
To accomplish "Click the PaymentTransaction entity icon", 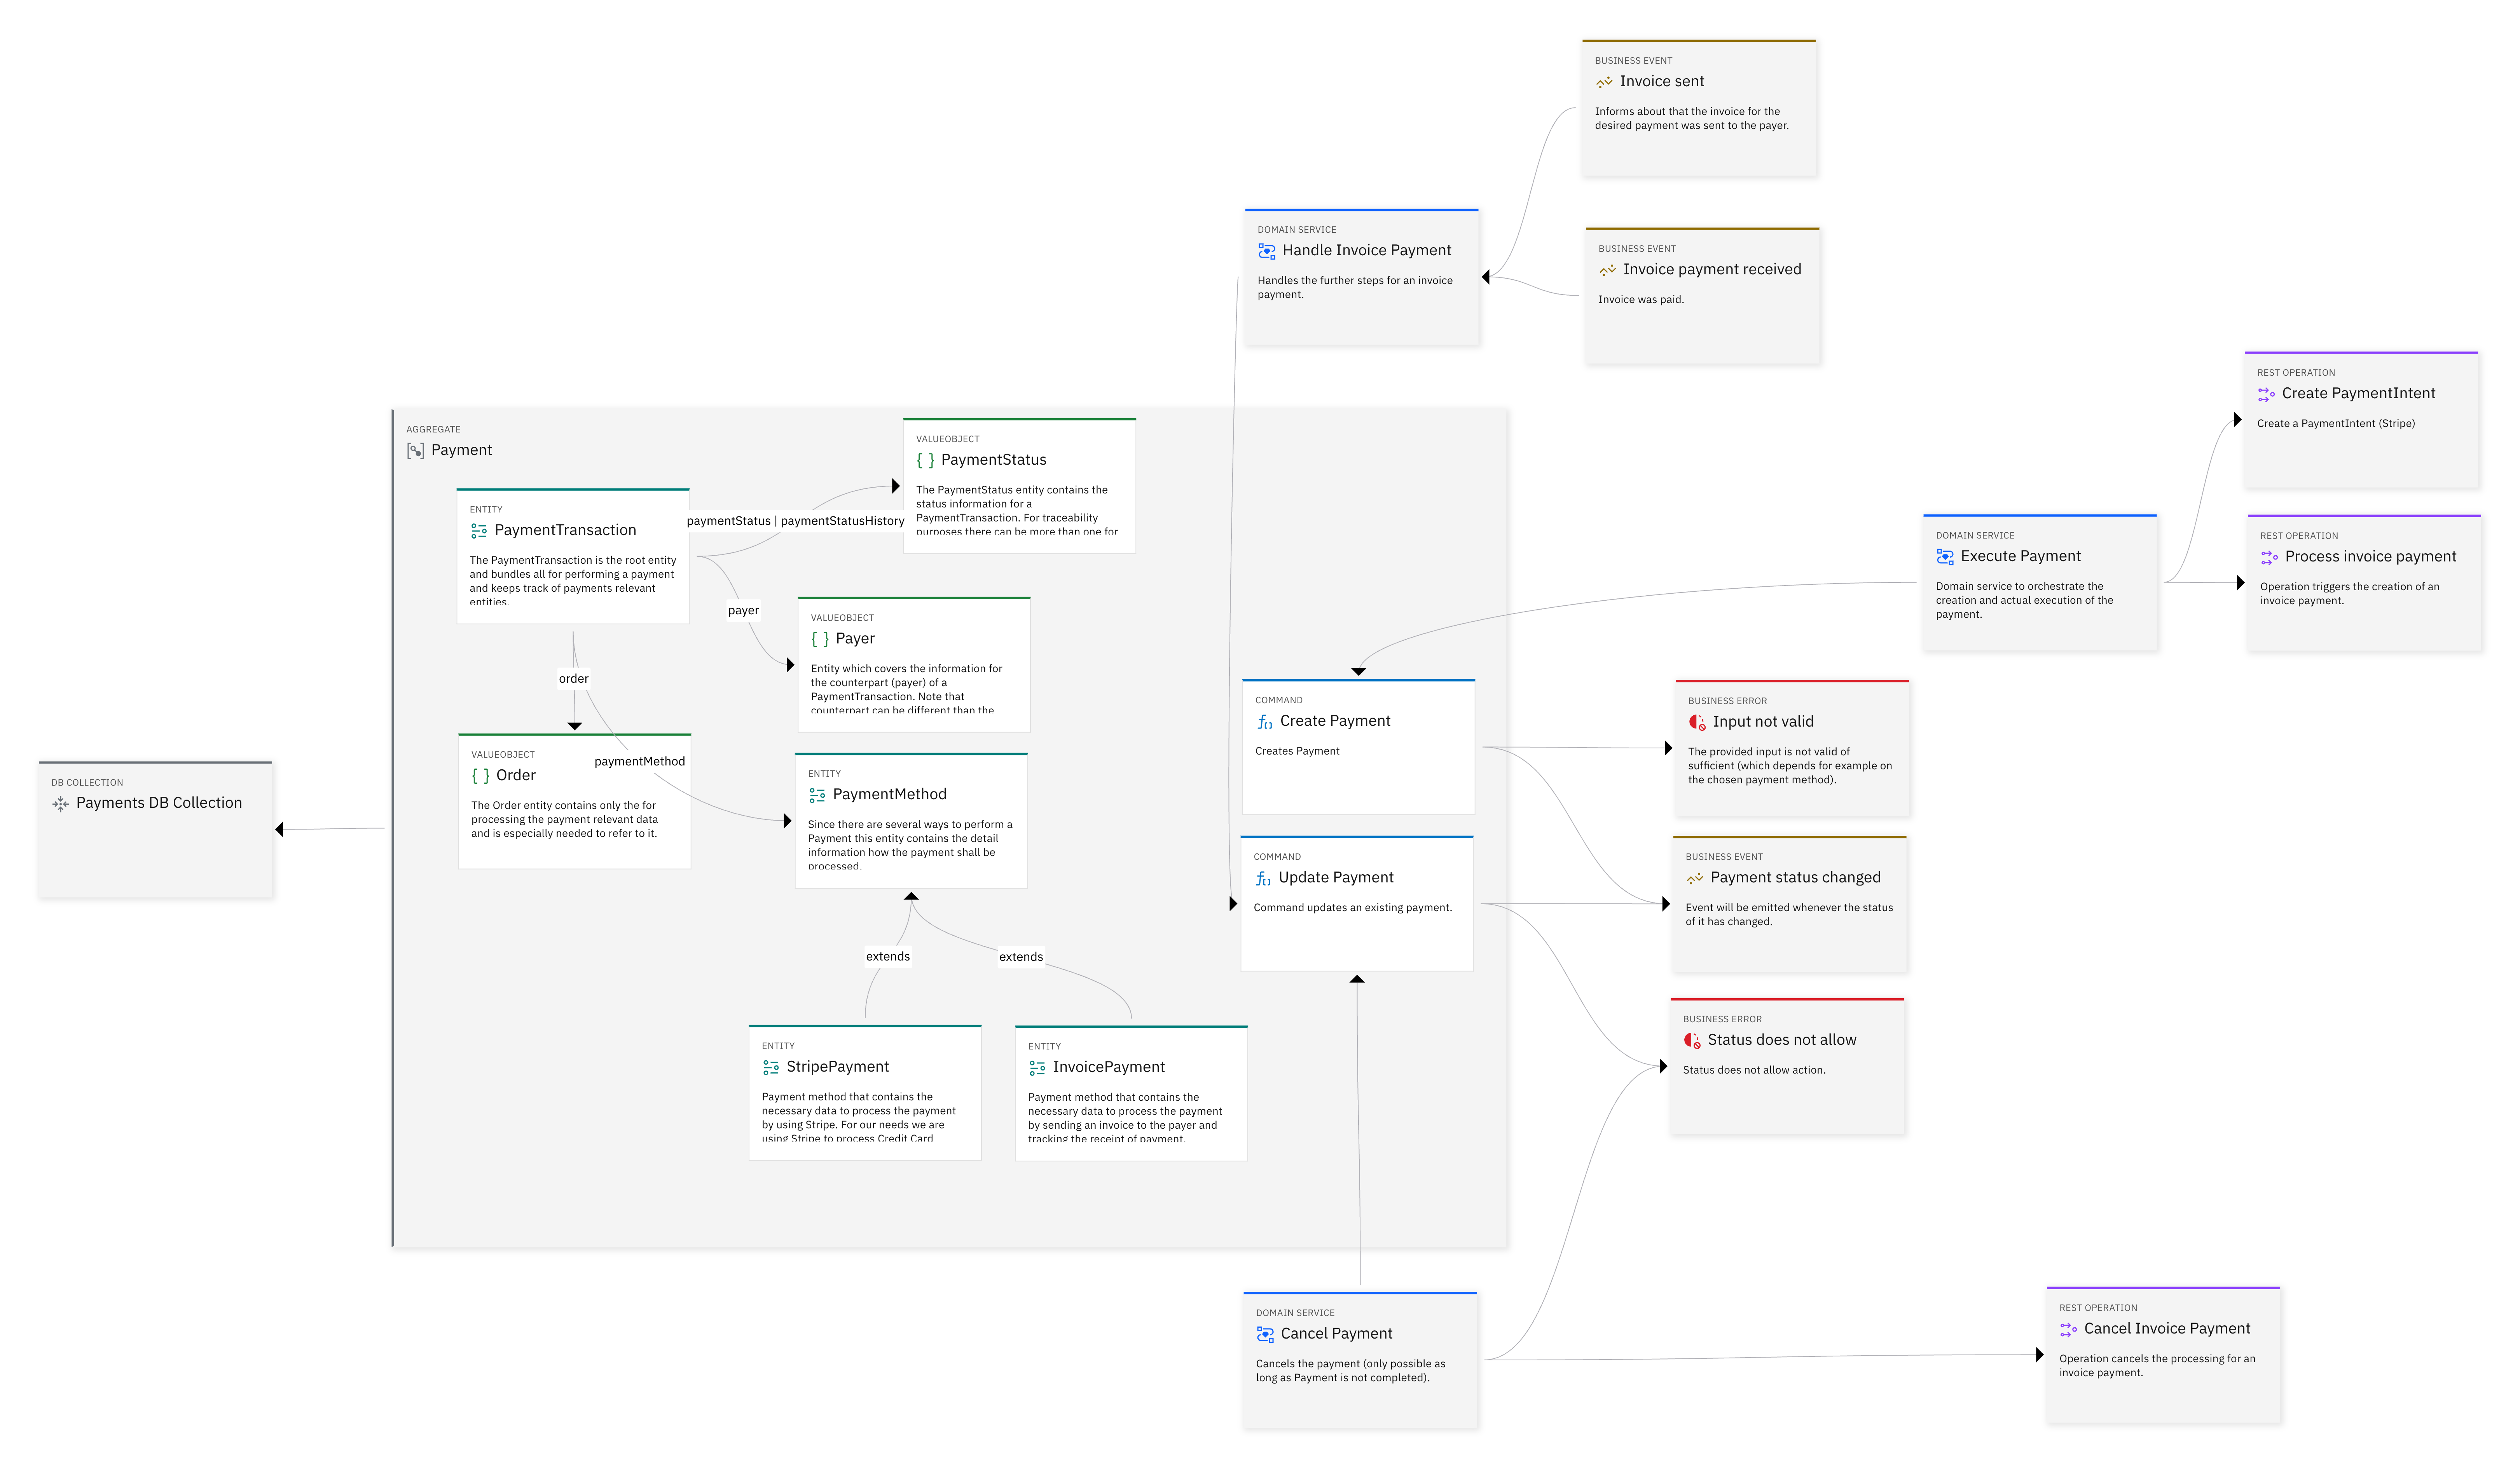I will point(479,531).
